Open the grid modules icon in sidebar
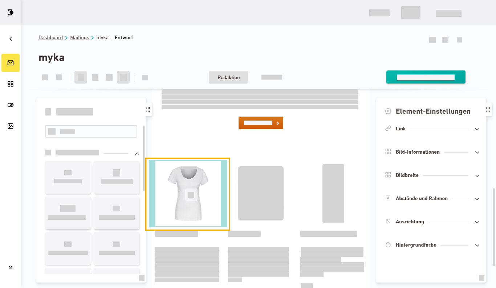This screenshot has height=288, width=496. tap(11, 84)
